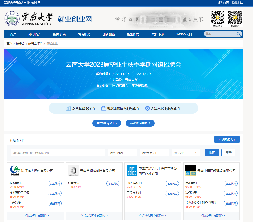This screenshot has width=253, height=222.
Task: Open the 法务管理 job title
Action: coord(191,193)
